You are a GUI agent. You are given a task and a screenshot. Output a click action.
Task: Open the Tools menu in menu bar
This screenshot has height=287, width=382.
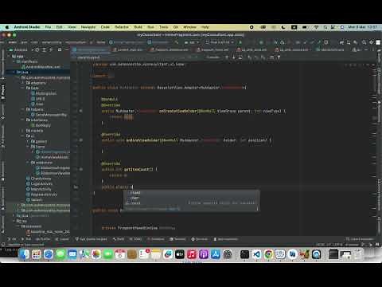pyautogui.click(x=164, y=27)
